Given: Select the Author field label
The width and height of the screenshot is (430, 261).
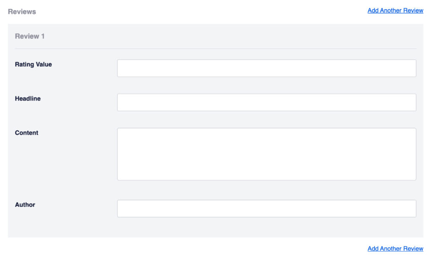Looking at the screenshot, I should click(25, 205).
